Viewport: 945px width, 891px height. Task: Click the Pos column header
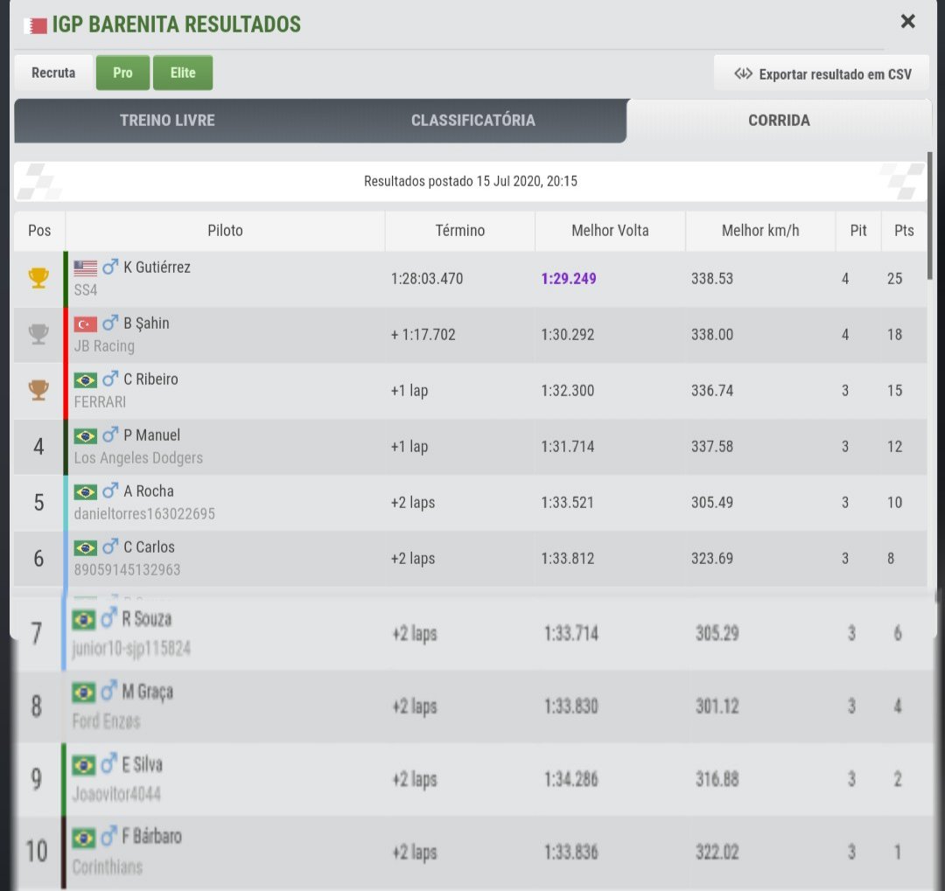pos(39,231)
